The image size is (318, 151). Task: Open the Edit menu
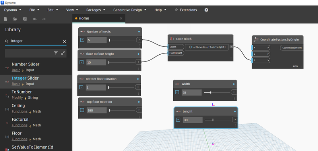53,10
